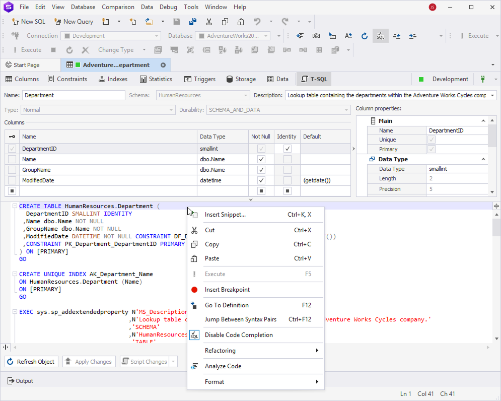Click the New SQL button
The image size is (501, 401).
[28, 22]
